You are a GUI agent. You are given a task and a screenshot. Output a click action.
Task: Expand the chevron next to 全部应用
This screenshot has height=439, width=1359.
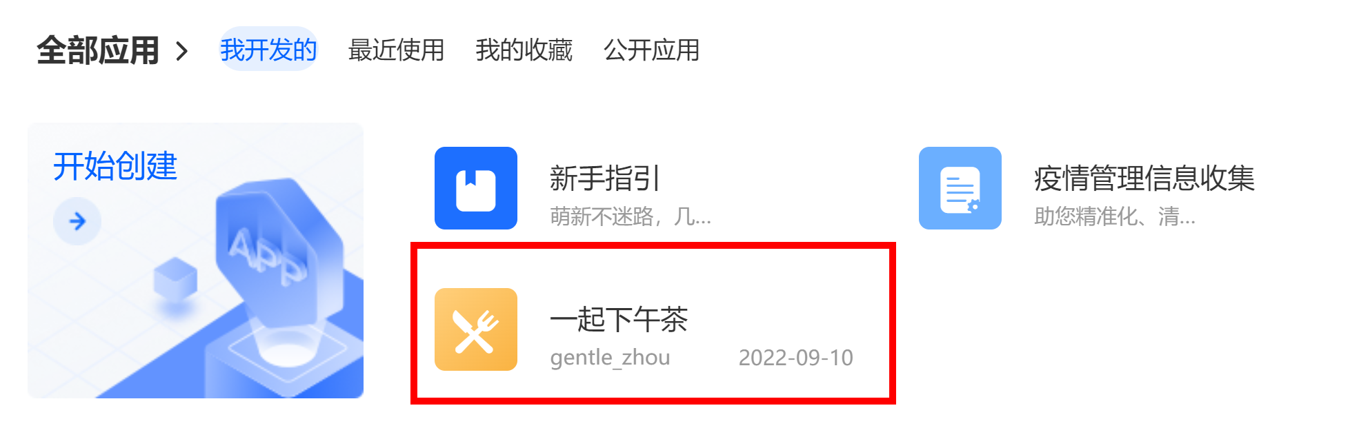click(x=181, y=51)
